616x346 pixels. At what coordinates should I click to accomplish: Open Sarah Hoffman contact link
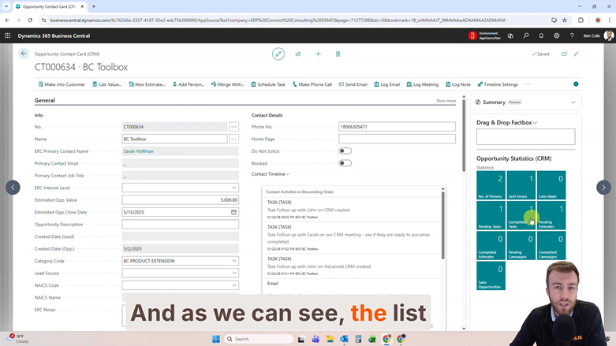tap(138, 151)
